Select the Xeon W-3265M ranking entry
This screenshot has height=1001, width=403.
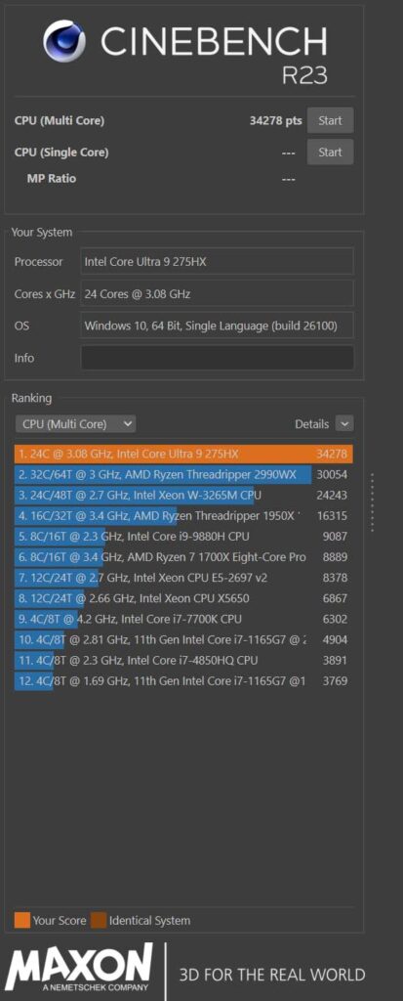pos(183,496)
